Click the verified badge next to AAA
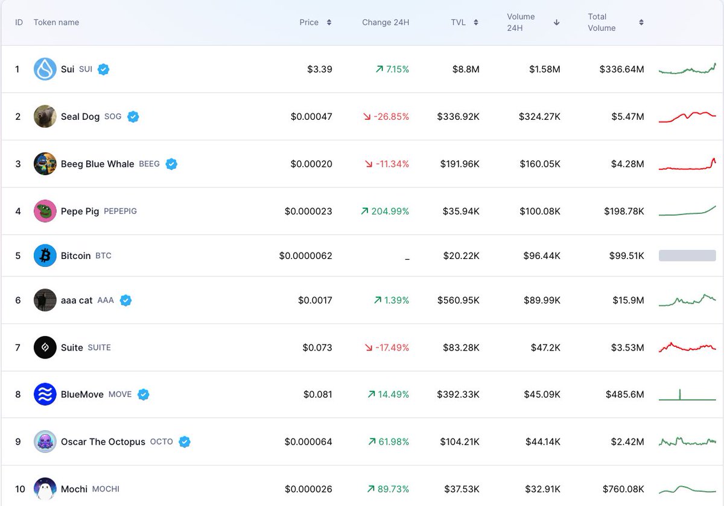724x506 pixels. click(x=125, y=300)
